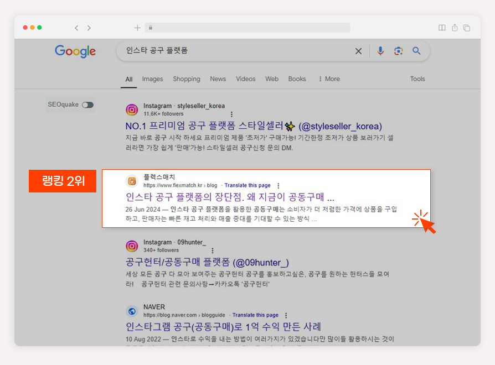Start voice search with the microphone icon
The width and height of the screenshot is (495, 365).
(x=380, y=51)
